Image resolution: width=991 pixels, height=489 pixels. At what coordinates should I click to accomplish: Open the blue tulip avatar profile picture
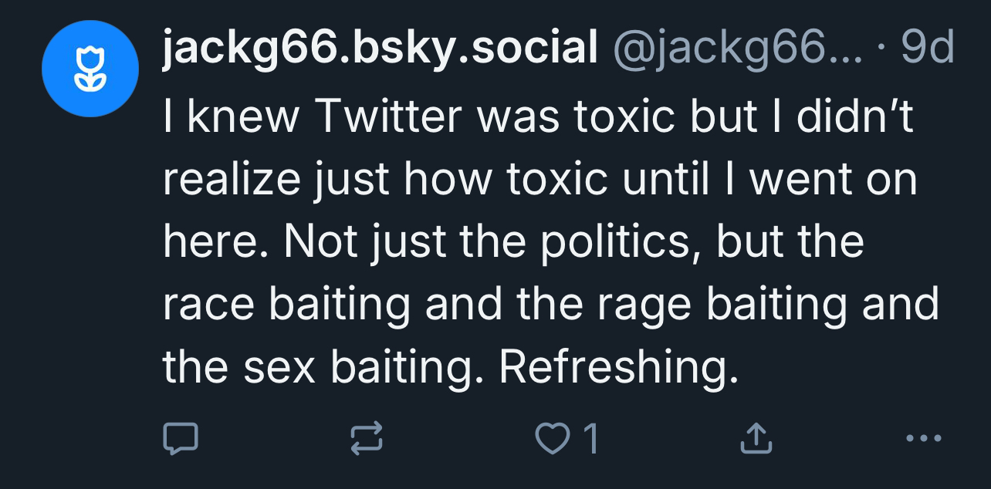90,69
